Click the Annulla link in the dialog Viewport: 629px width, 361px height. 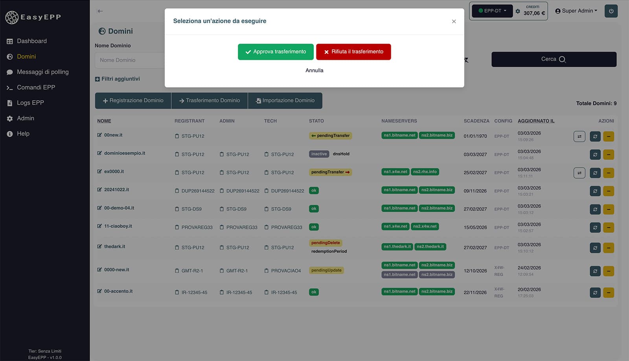314,70
